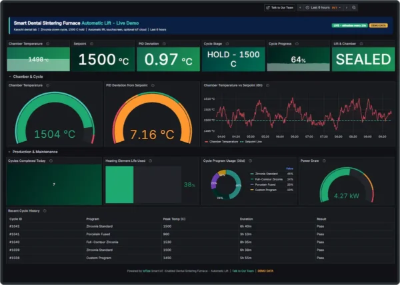Click the zoom out time range icon
The image size is (400, 285).
pyautogui.click(x=354, y=7)
